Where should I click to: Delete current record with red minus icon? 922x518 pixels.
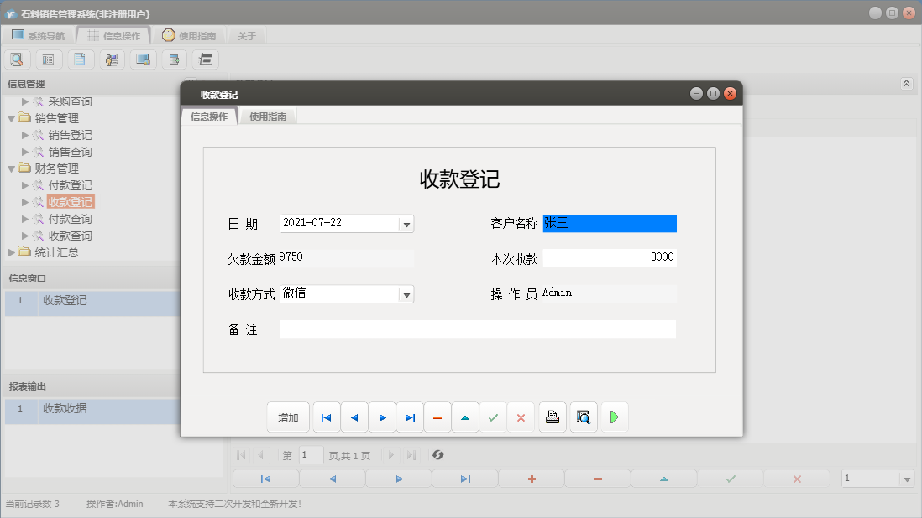tap(437, 417)
